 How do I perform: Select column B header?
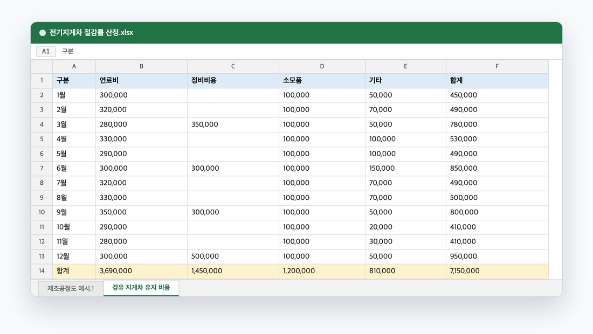tap(141, 66)
